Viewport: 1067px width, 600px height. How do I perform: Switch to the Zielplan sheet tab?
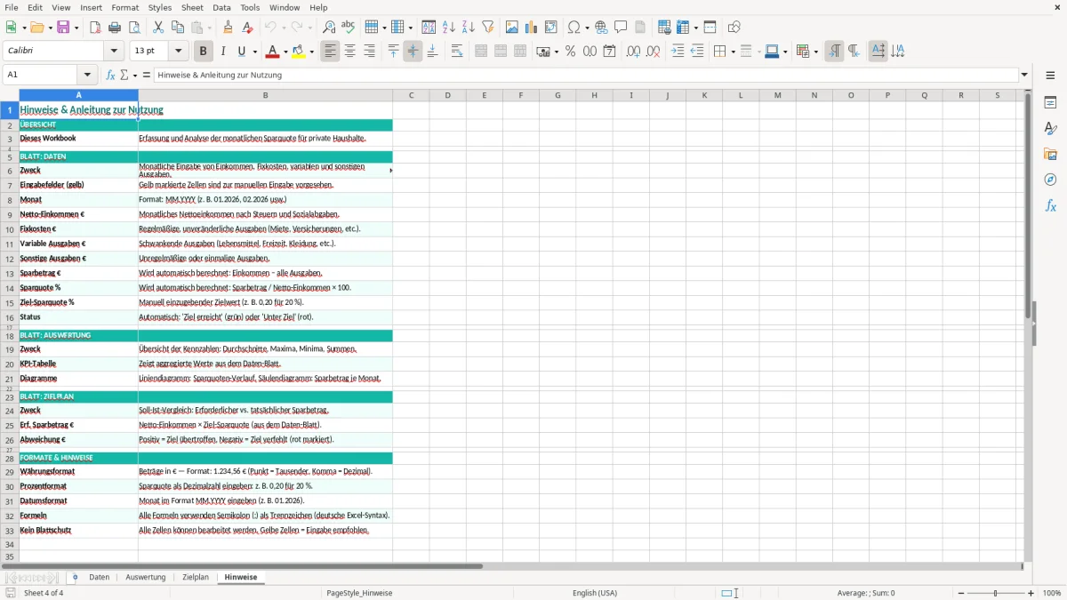click(196, 578)
